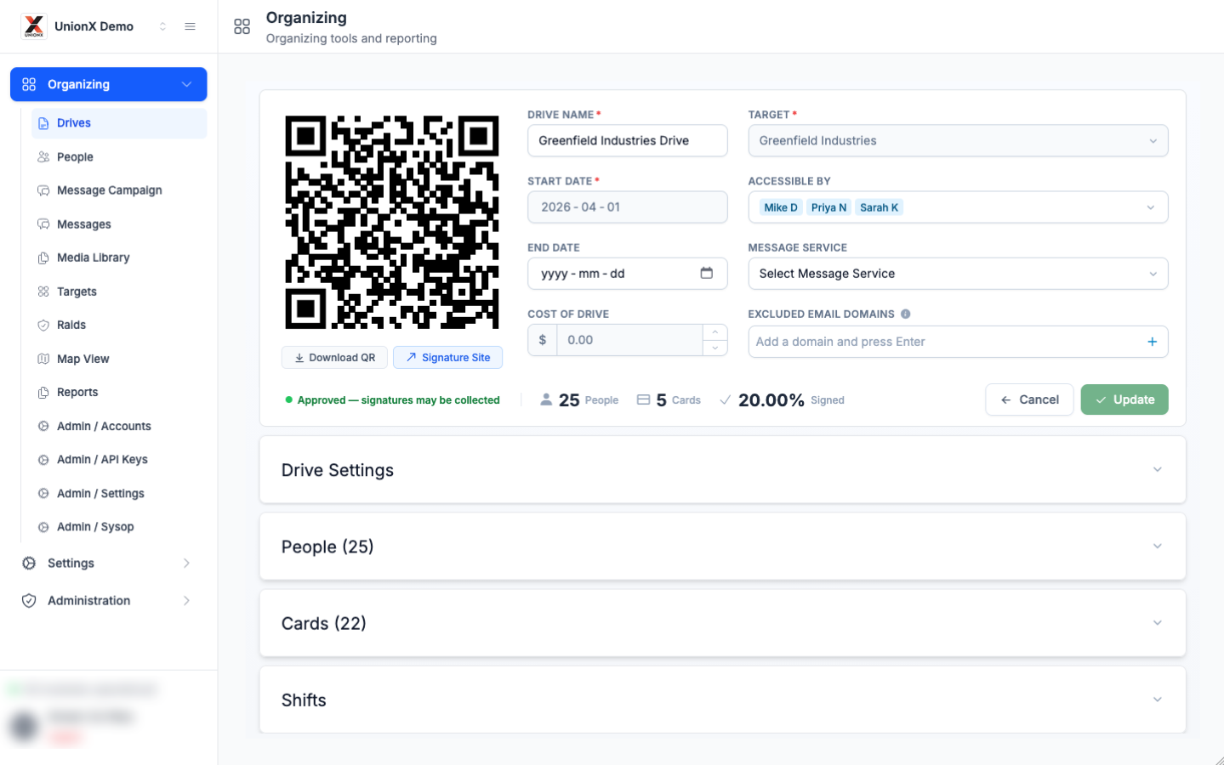Open the Signature Site link

[x=447, y=358]
